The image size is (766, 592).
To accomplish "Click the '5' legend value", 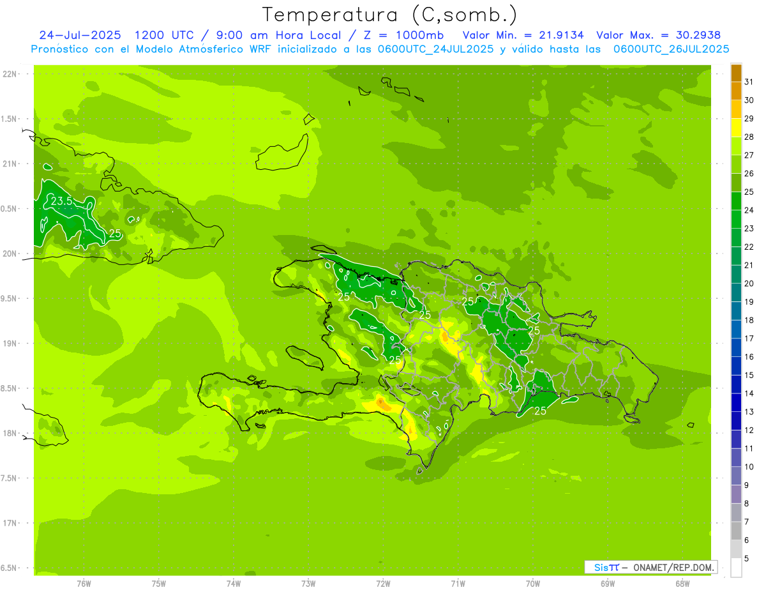I will pos(747,559).
